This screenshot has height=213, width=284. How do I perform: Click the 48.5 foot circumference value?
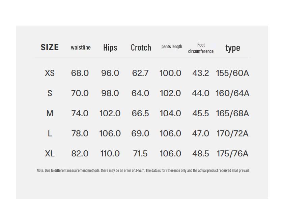(201, 154)
